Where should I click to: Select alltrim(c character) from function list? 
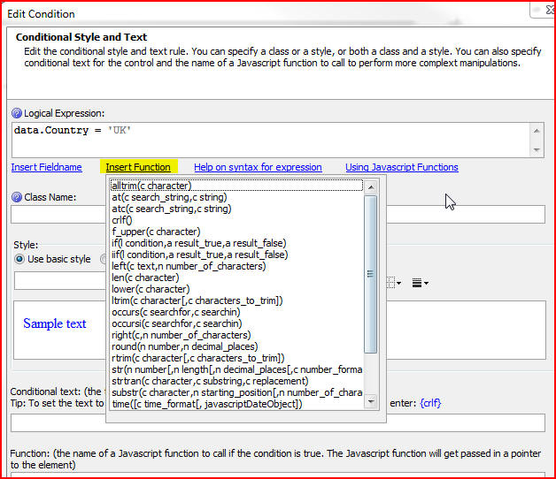(236, 186)
